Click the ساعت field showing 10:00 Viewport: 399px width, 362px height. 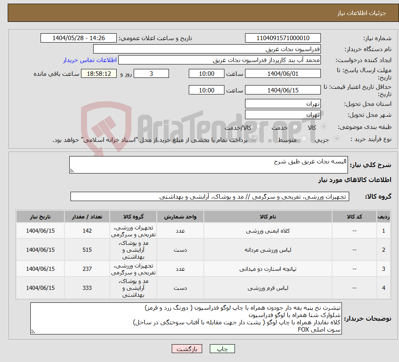coord(207,73)
